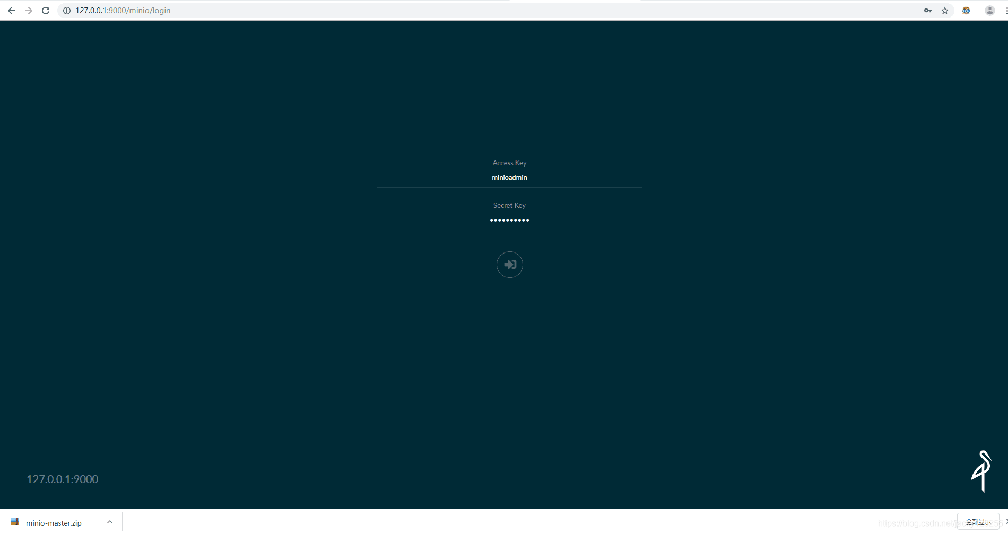Open saved passwords key icon
This screenshot has height=533, width=1008.
tap(928, 11)
